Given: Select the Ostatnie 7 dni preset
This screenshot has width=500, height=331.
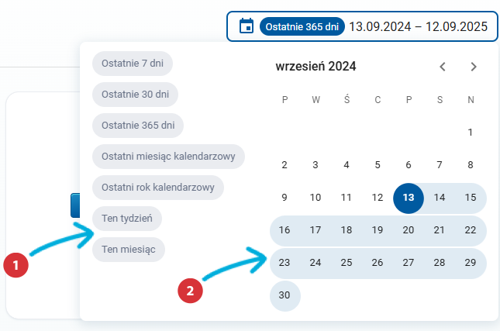Looking at the screenshot, I should (x=133, y=63).
